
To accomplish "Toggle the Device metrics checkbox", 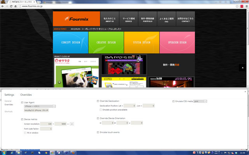I will tap(22, 119).
